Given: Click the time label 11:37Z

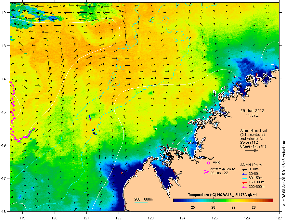Looking at the screenshot, I should 252,115.
